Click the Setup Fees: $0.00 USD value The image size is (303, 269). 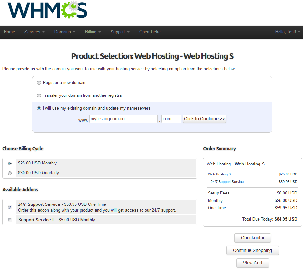point(287,193)
